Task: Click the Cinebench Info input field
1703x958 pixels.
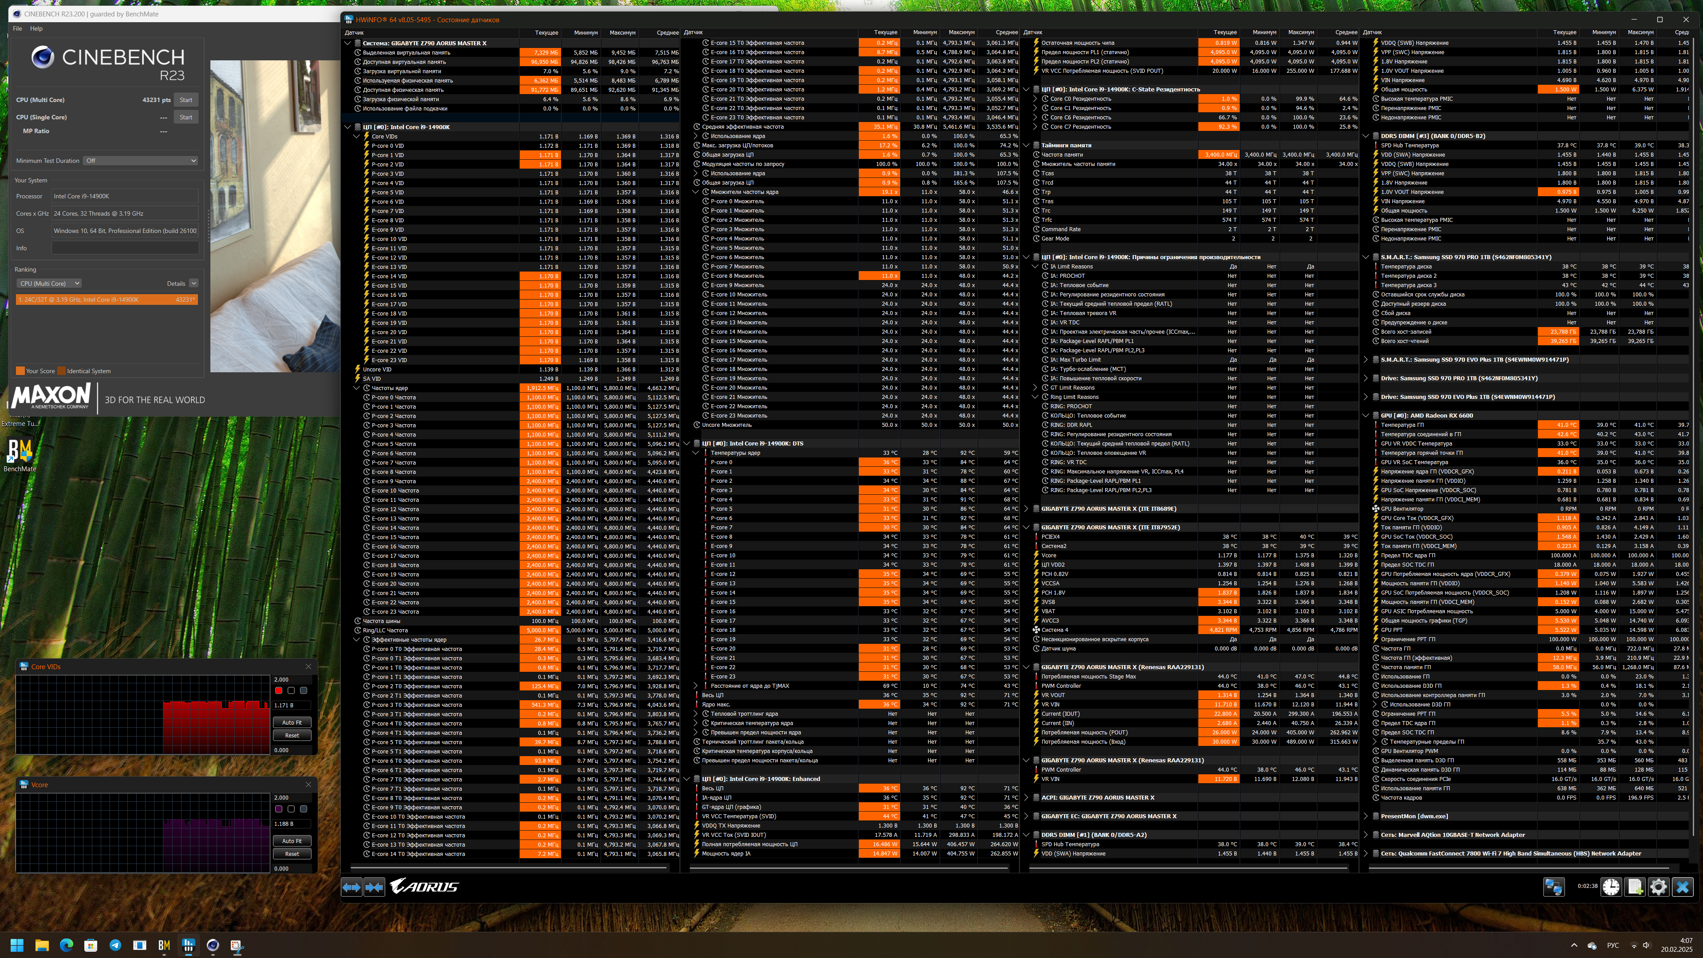Action: point(125,248)
